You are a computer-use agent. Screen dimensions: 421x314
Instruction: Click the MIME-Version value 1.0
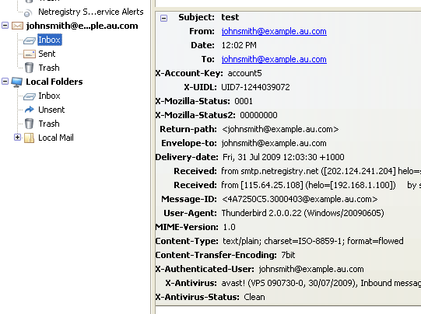tap(229, 227)
